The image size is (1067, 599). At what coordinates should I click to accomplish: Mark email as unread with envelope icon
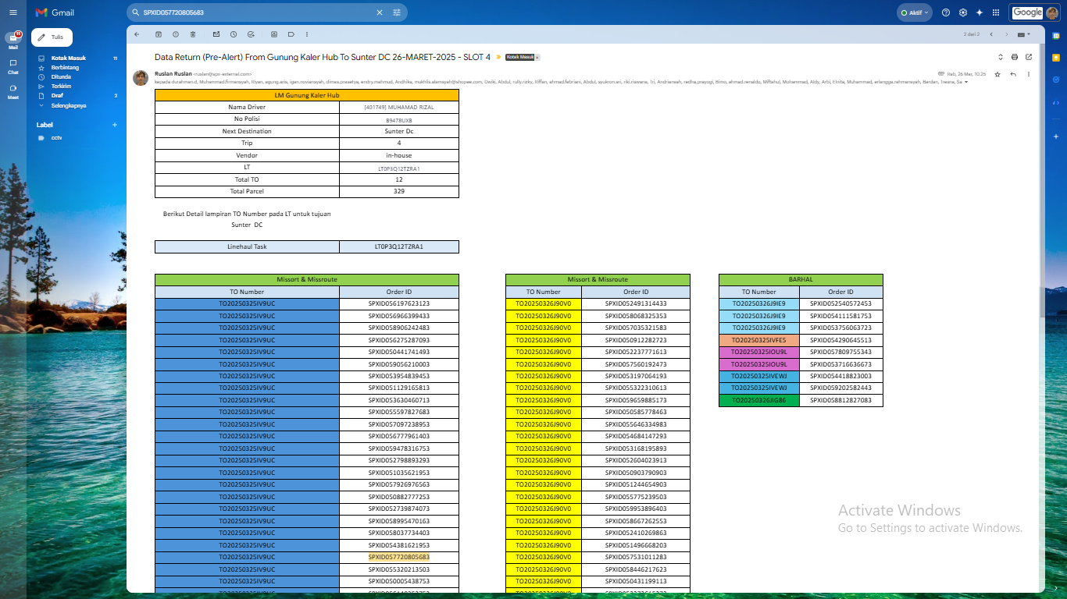click(x=216, y=34)
